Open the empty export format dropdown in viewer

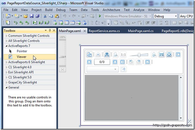click(x=103, y=69)
